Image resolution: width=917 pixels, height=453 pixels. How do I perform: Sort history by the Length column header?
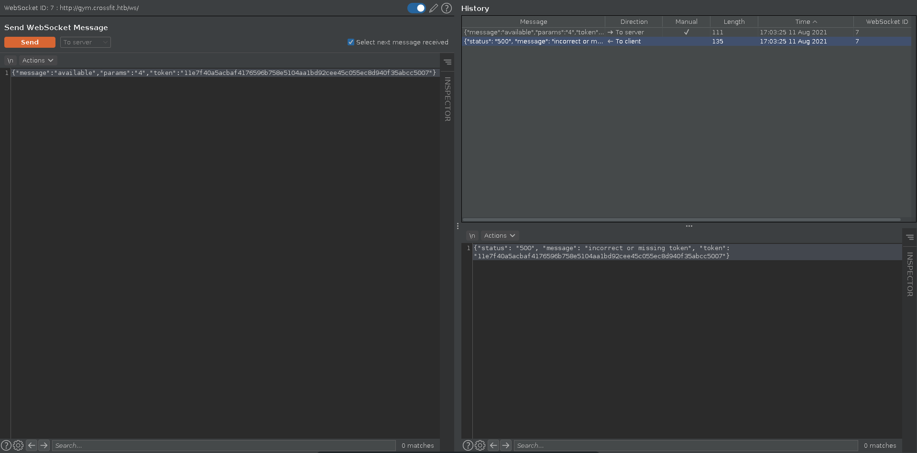pos(734,22)
